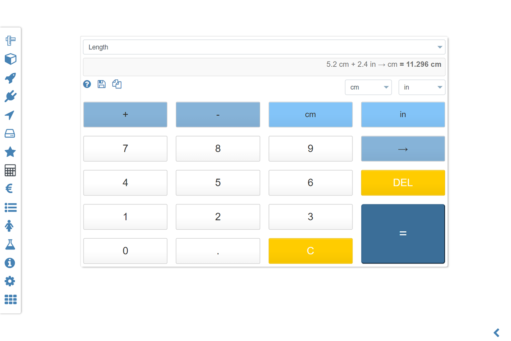The width and height of the screenshot is (511, 341).
Task: Tap the digit 0 key
Action: 125,251
